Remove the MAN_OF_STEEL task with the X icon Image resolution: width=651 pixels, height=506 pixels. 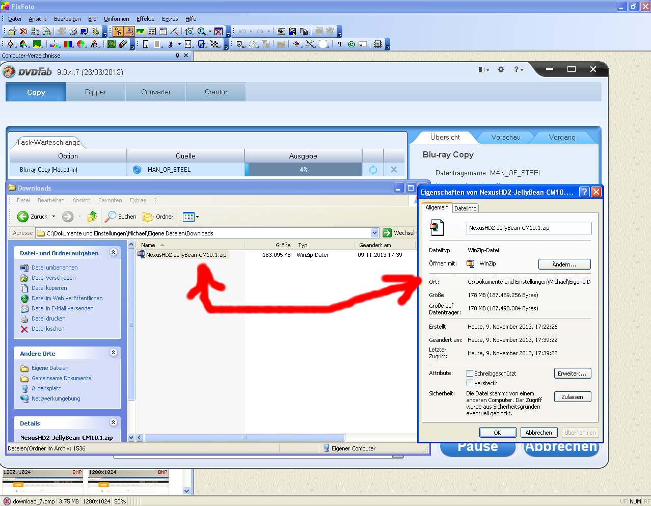(x=394, y=170)
